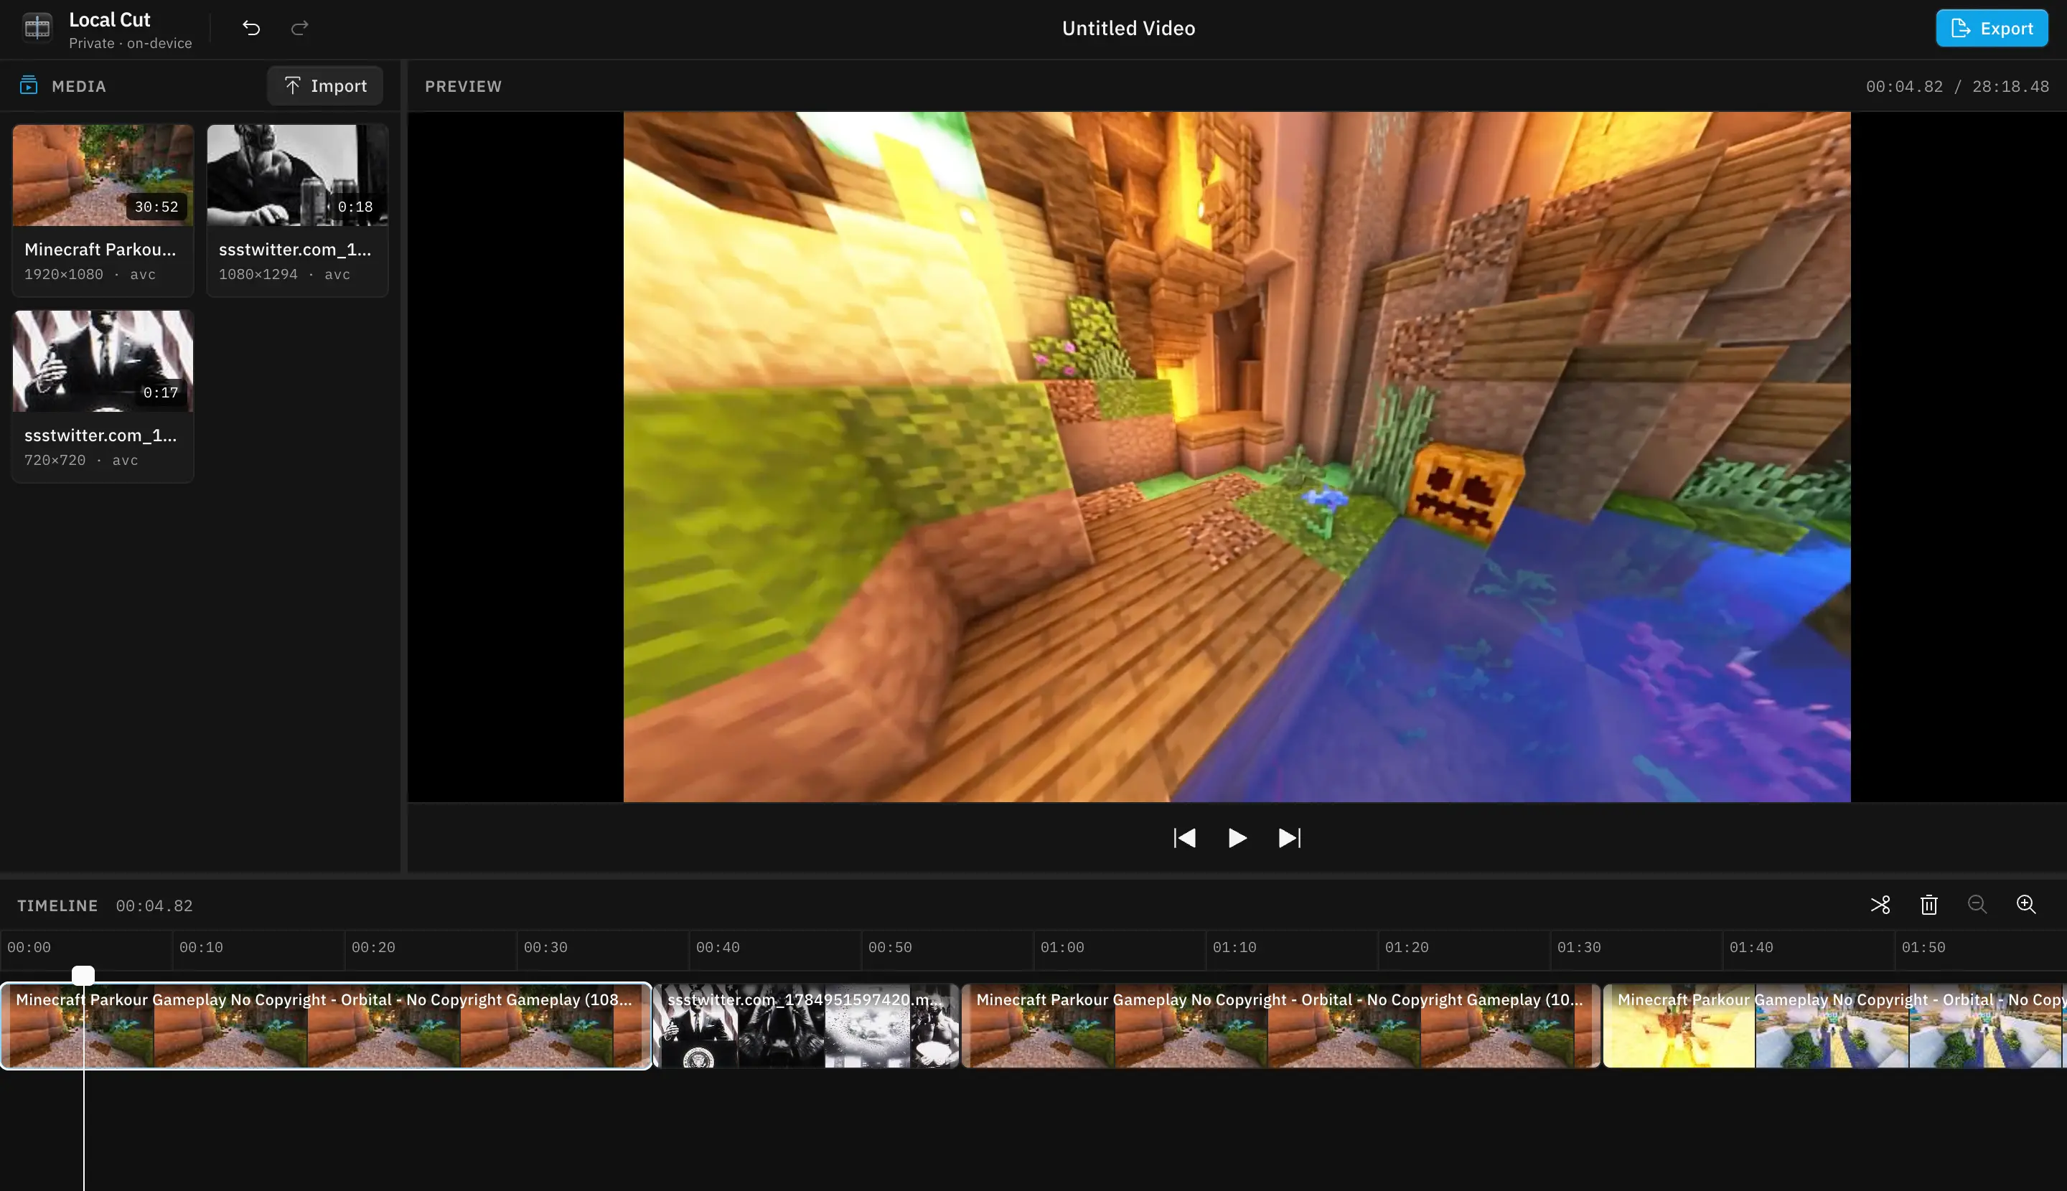This screenshot has width=2067, height=1191.
Task: Skip to previous clip in preview
Action: 1184,839
